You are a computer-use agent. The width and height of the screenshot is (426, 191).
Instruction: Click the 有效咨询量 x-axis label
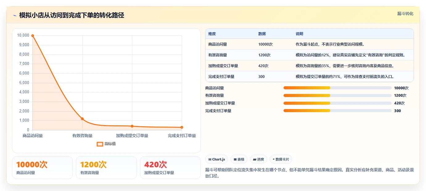(x=82, y=136)
